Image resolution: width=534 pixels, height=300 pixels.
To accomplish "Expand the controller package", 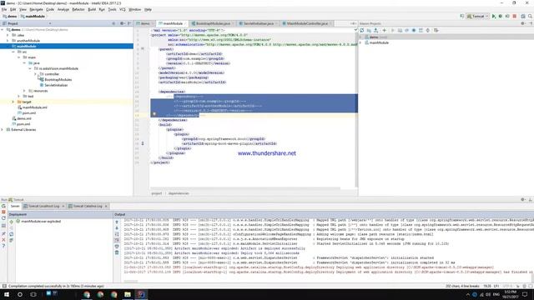I will [35, 74].
